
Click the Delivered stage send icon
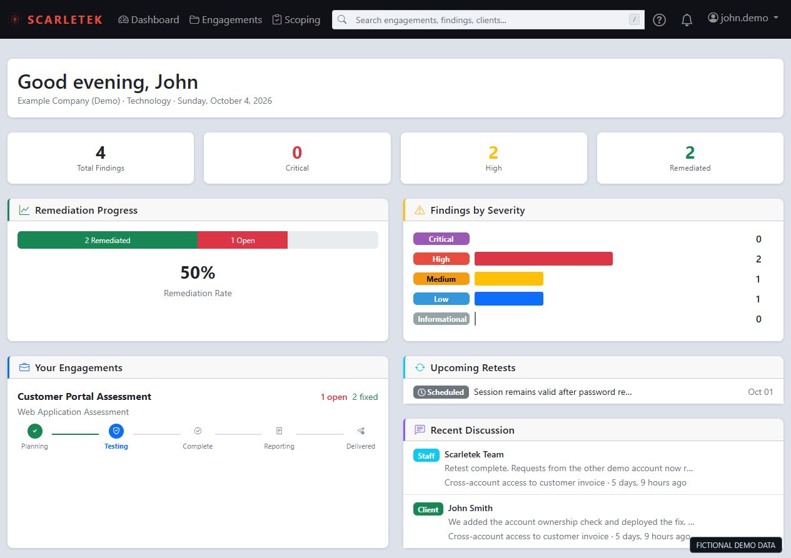361,431
